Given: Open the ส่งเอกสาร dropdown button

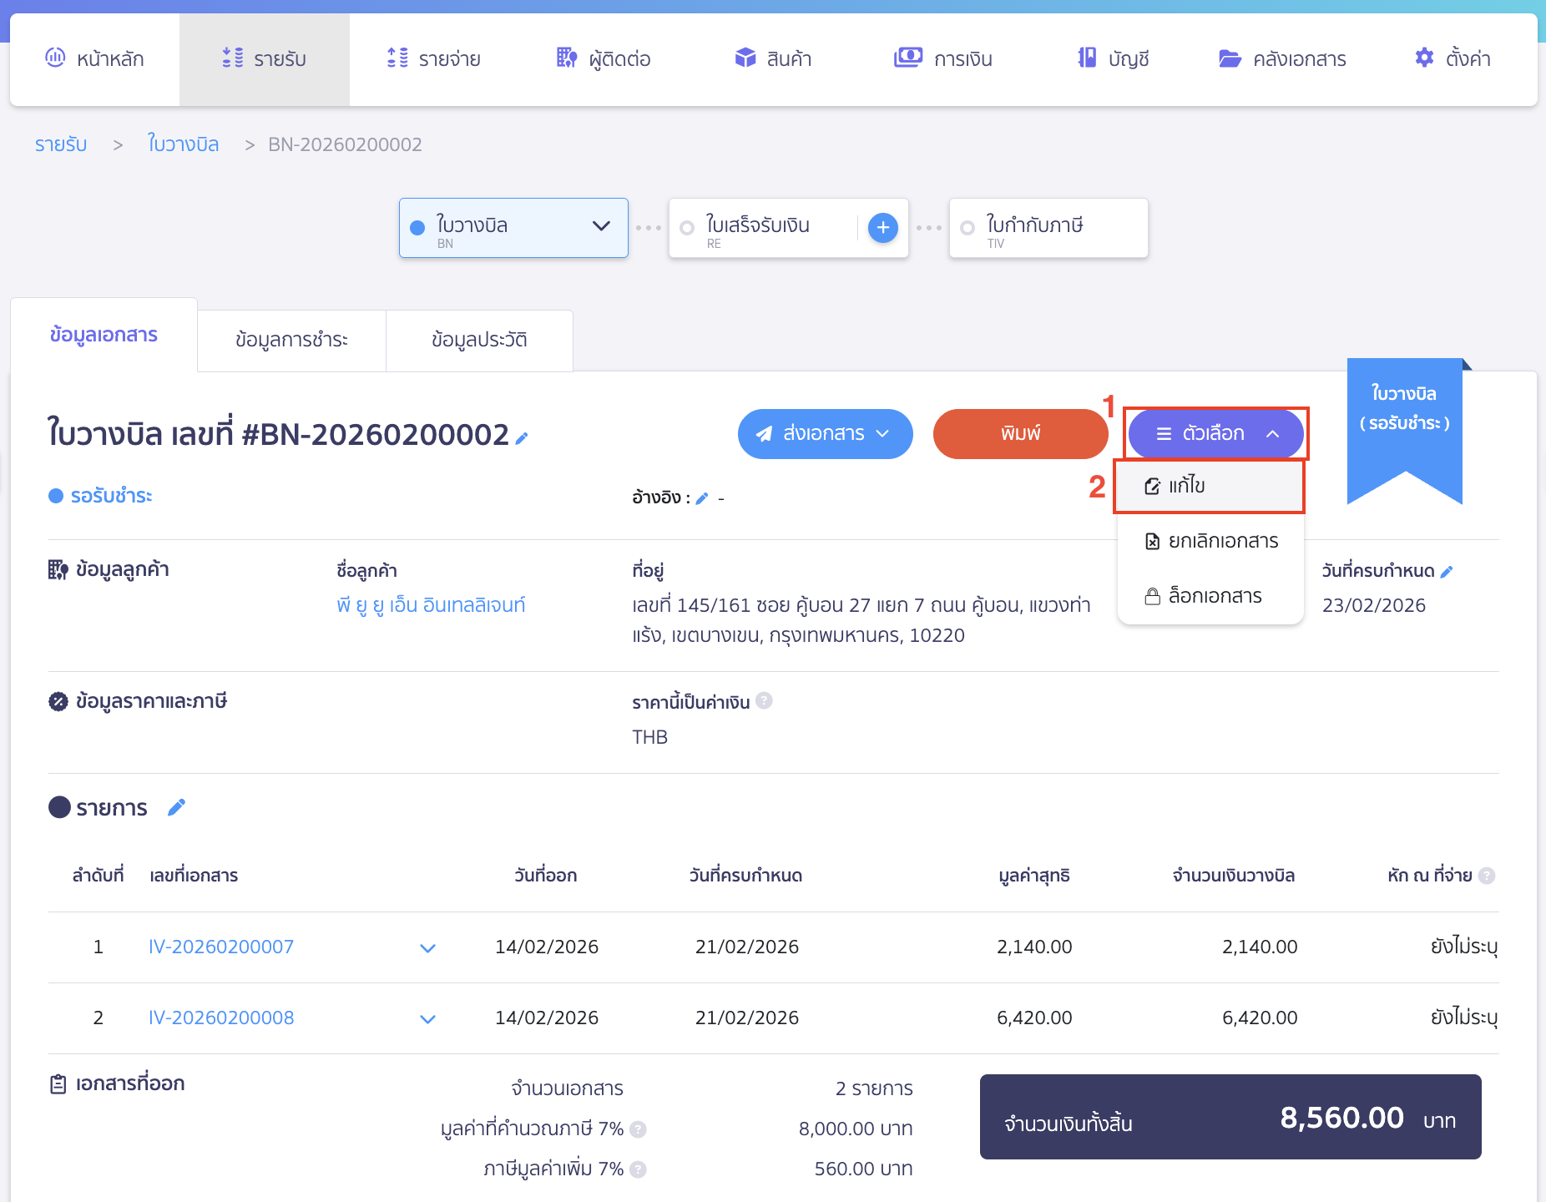Looking at the screenshot, I should (x=825, y=434).
